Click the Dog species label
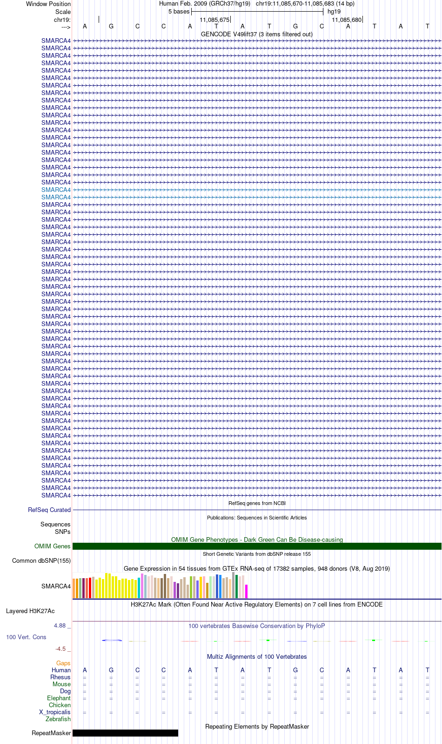The width and height of the screenshot is (442, 744). pos(65,691)
